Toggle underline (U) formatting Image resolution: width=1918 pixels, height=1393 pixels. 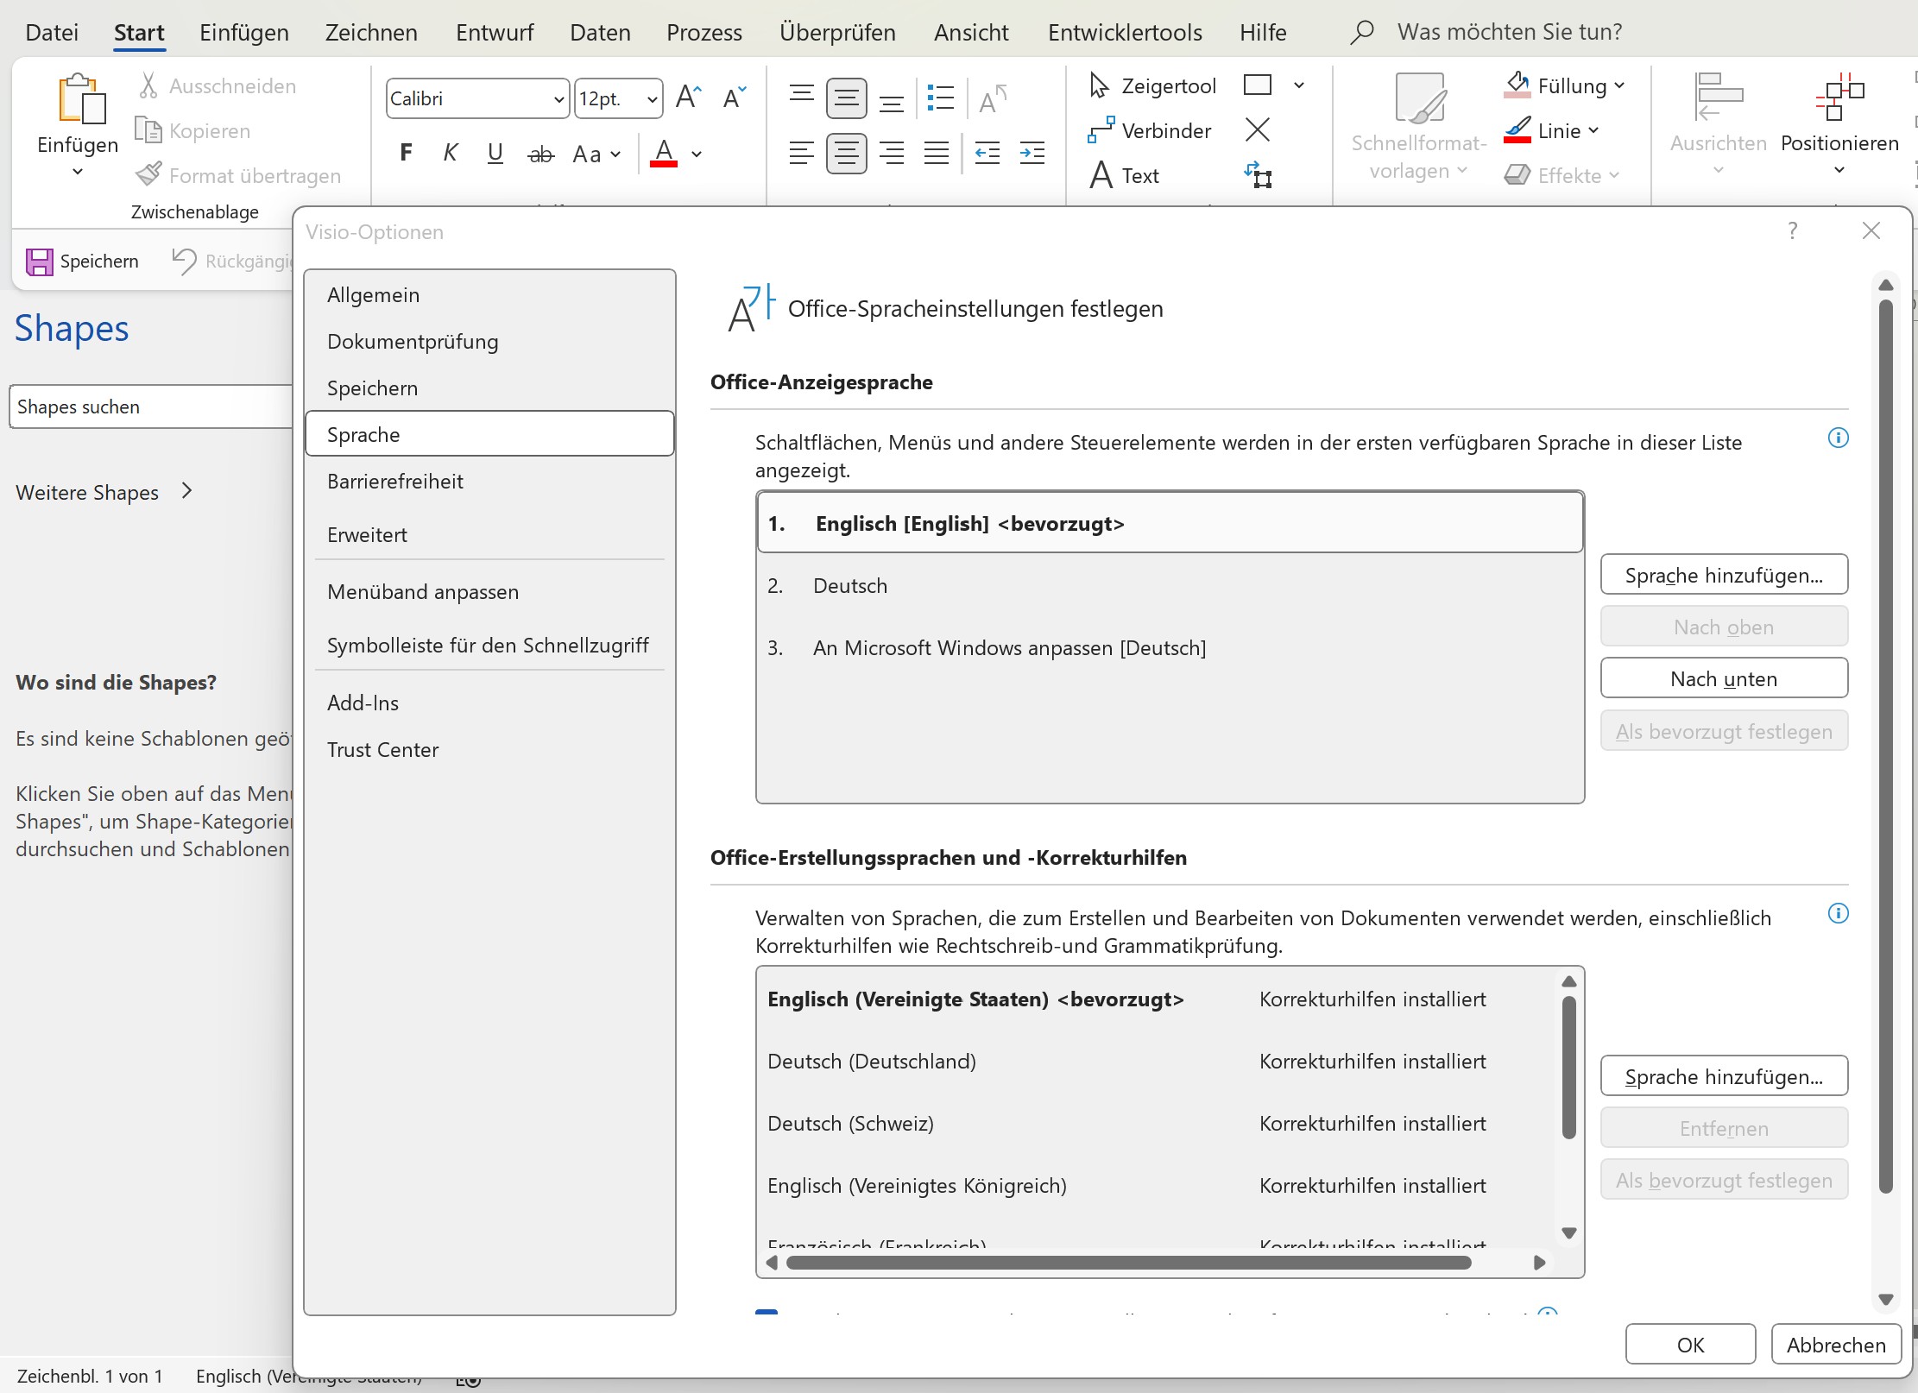click(x=495, y=154)
